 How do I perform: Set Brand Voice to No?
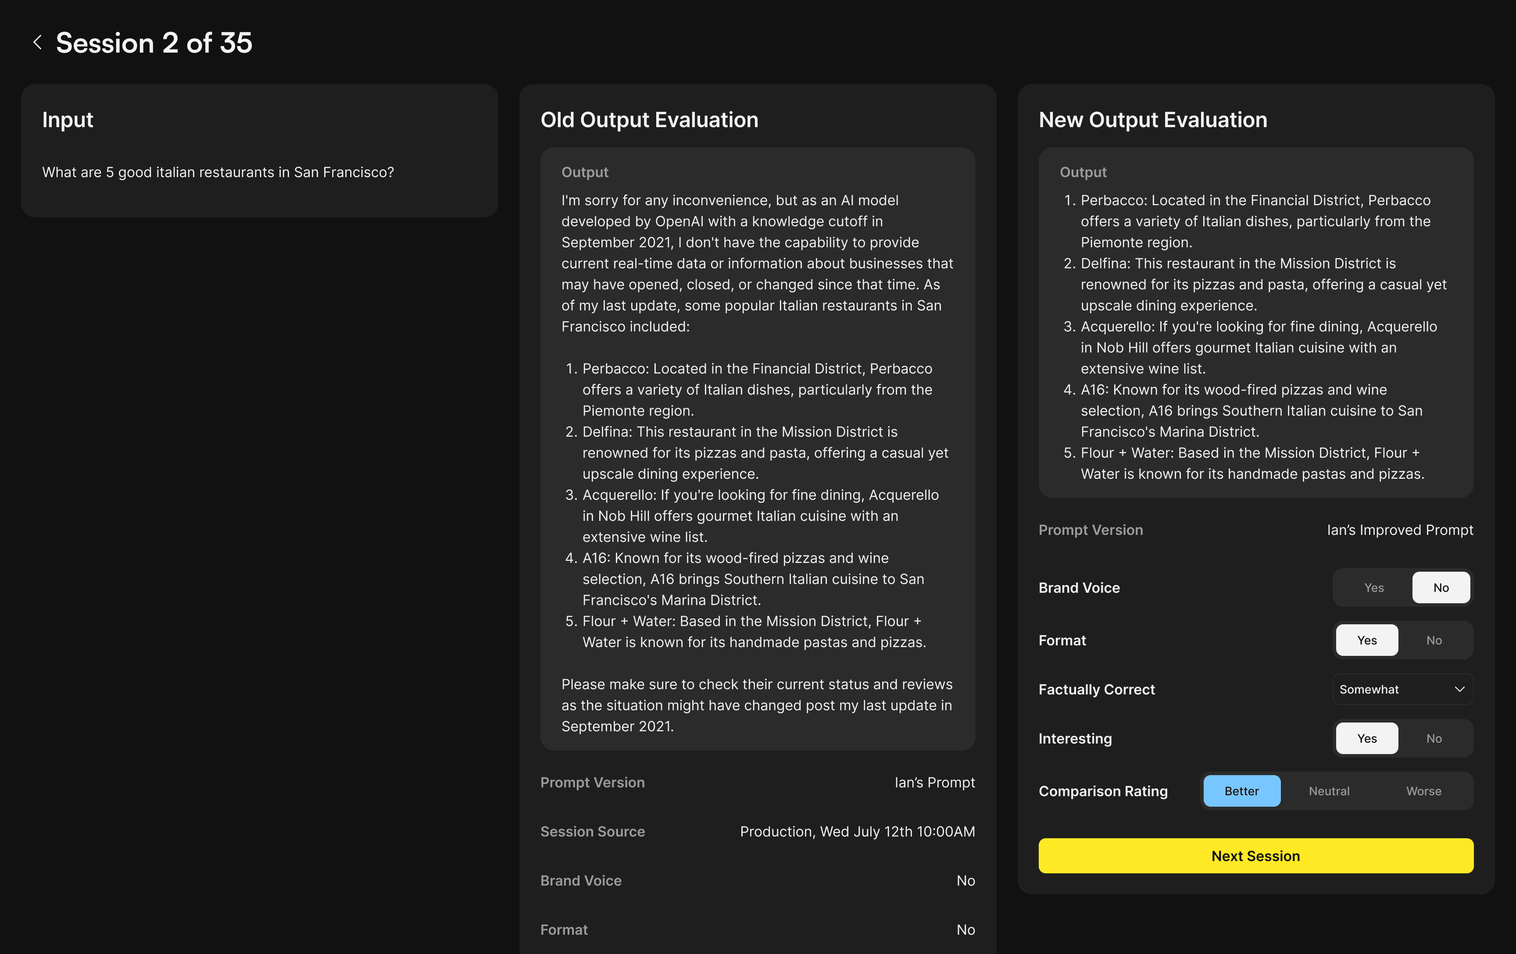coord(1441,588)
